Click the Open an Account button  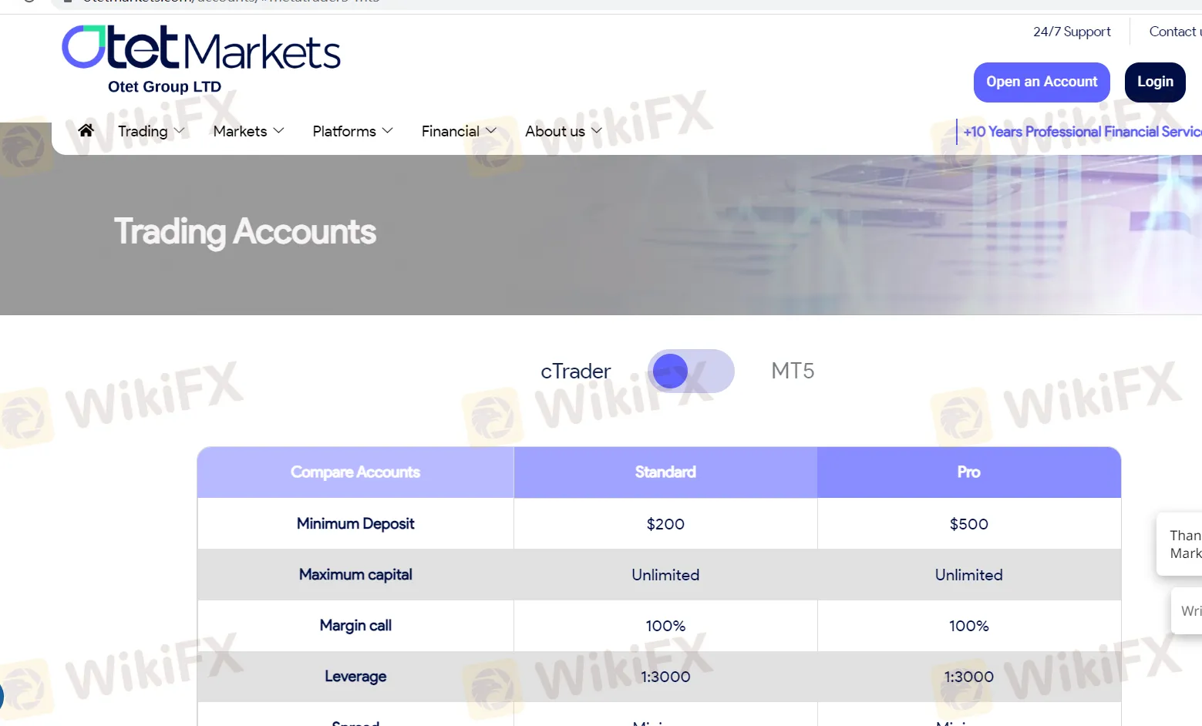click(x=1042, y=82)
